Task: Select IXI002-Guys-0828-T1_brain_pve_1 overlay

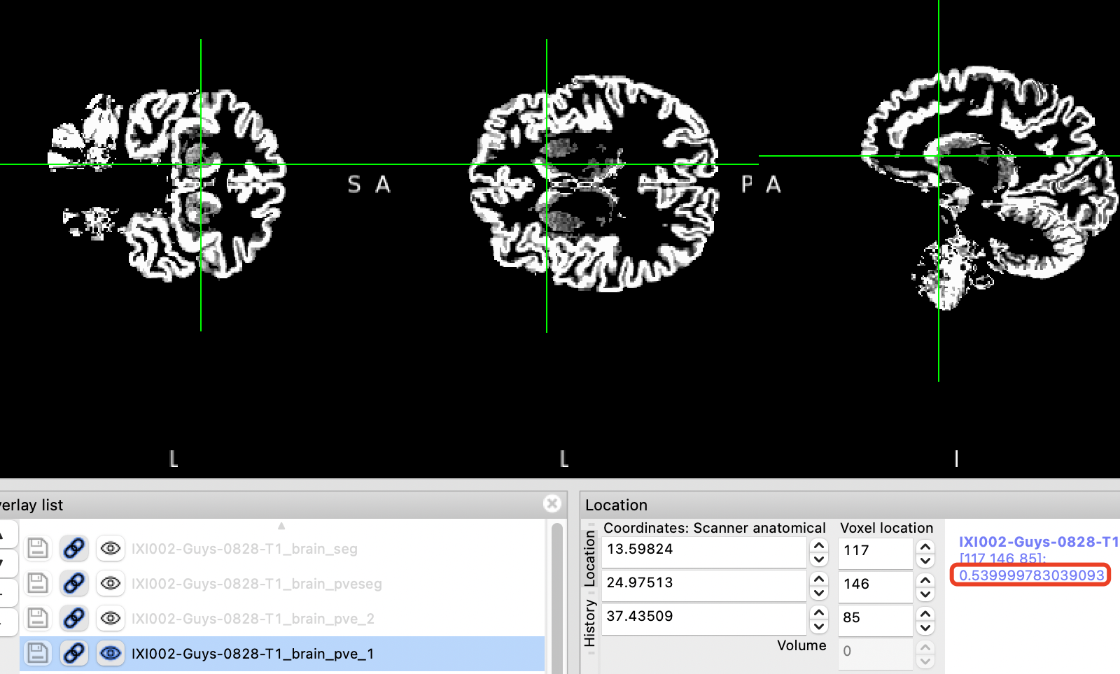Action: coord(253,654)
